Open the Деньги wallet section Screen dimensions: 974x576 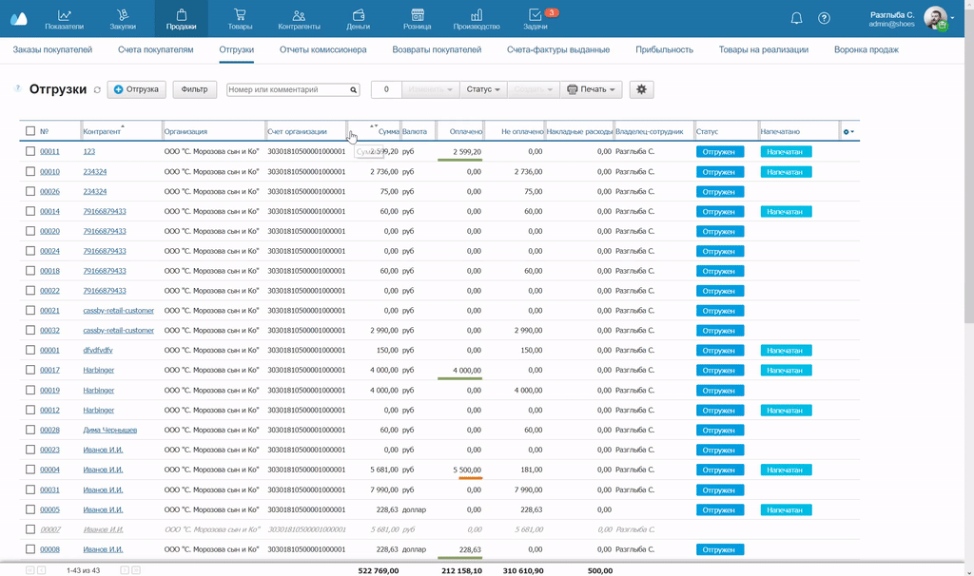358,19
